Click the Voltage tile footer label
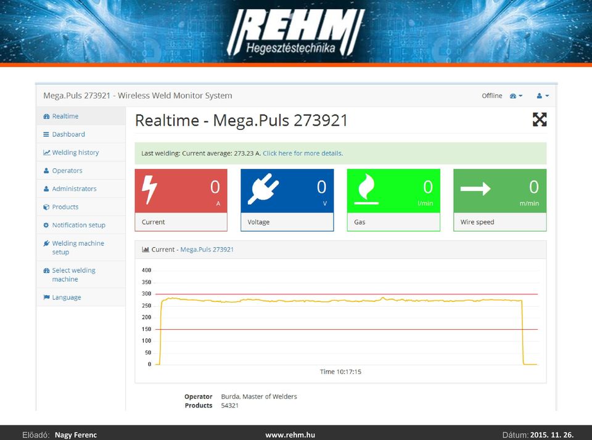592x440 pixels. 258,222
